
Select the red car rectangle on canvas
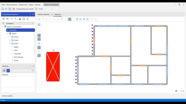pos(53,66)
